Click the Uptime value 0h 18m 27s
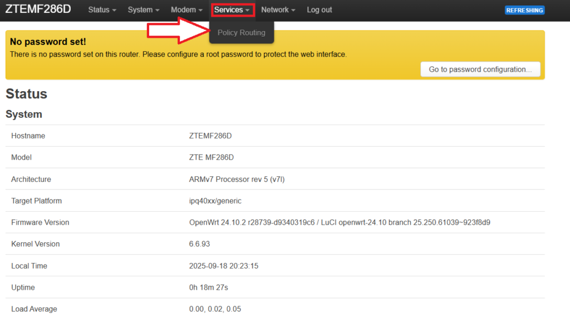The width and height of the screenshot is (570, 323). click(208, 287)
